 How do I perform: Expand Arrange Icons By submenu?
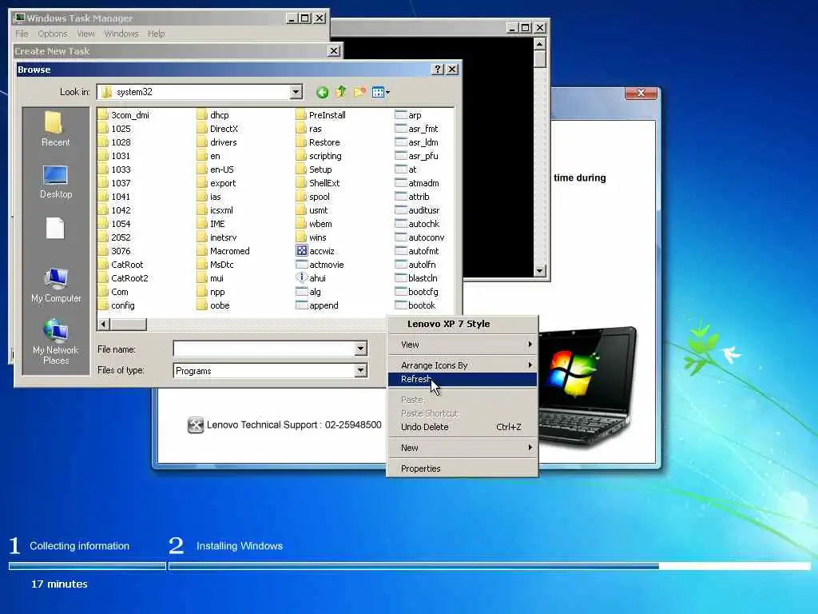click(463, 365)
